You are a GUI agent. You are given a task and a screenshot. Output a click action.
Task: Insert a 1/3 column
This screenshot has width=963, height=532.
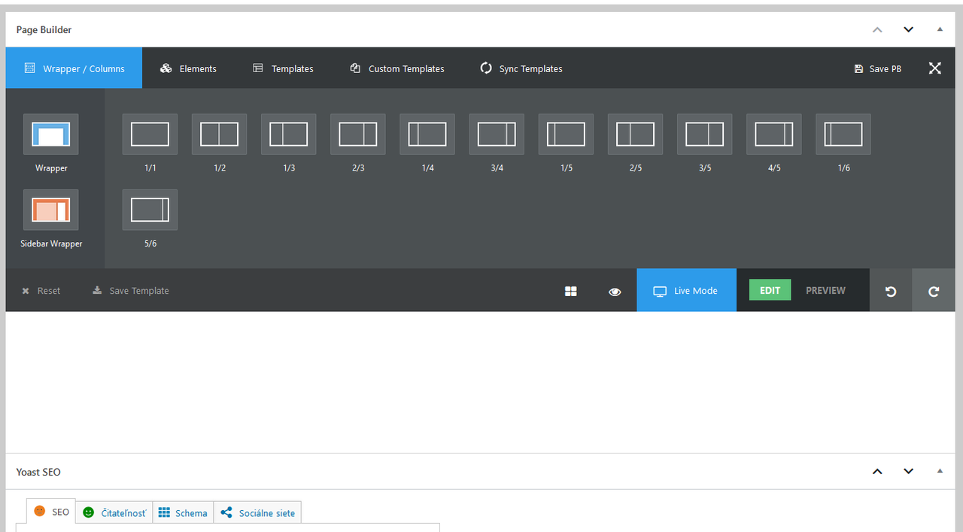click(289, 135)
